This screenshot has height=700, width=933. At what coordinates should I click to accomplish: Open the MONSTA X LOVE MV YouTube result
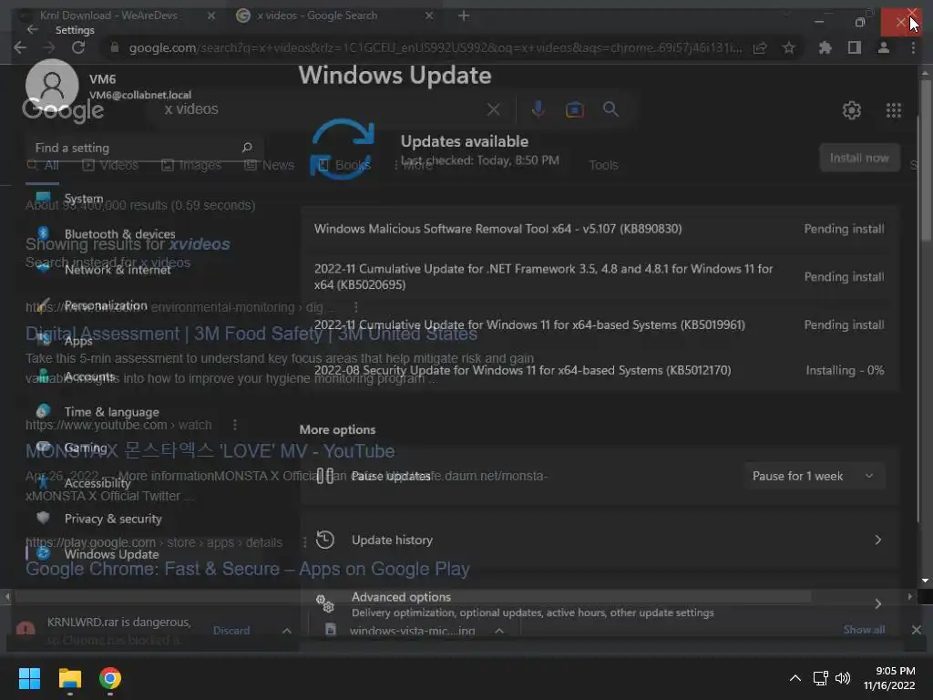(210, 451)
